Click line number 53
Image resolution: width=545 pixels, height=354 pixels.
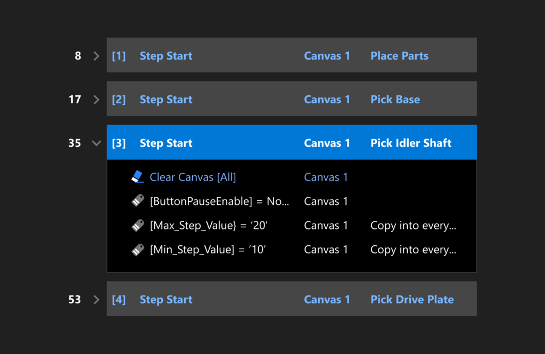tap(75, 300)
